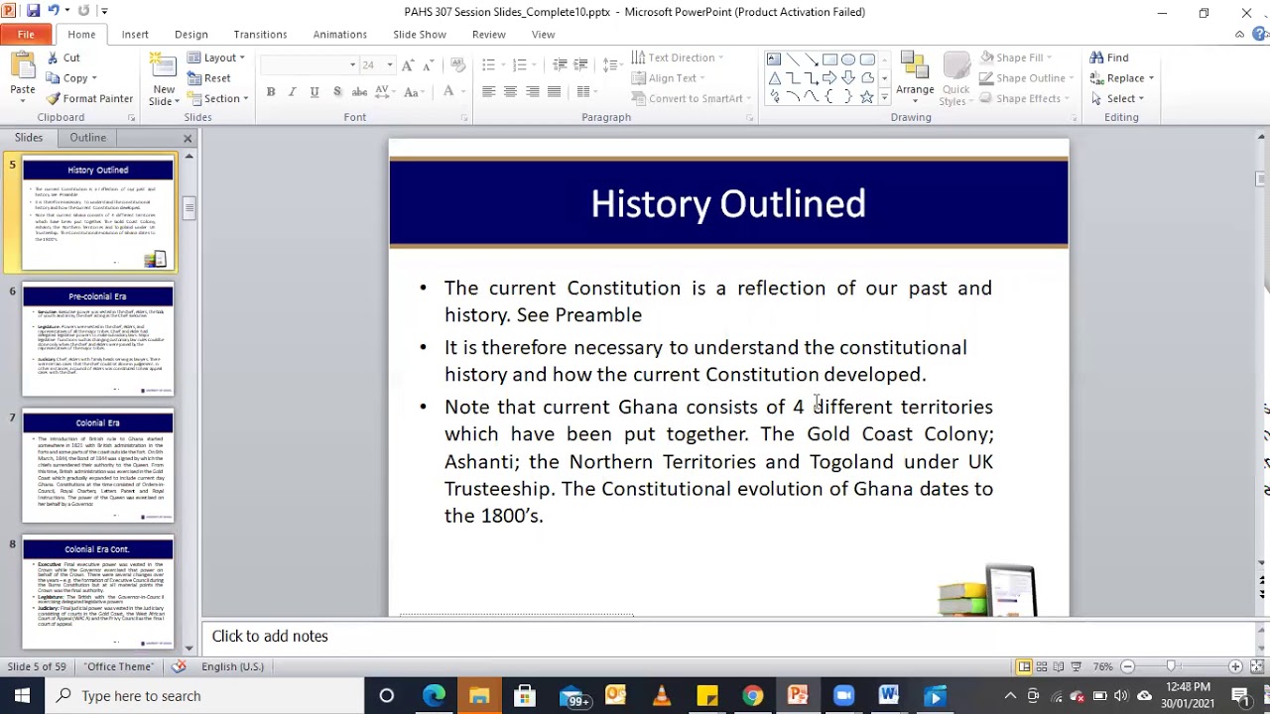Switch to Normal view
Viewport: 1270px width, 714px height.
[x=1023, y=666]
